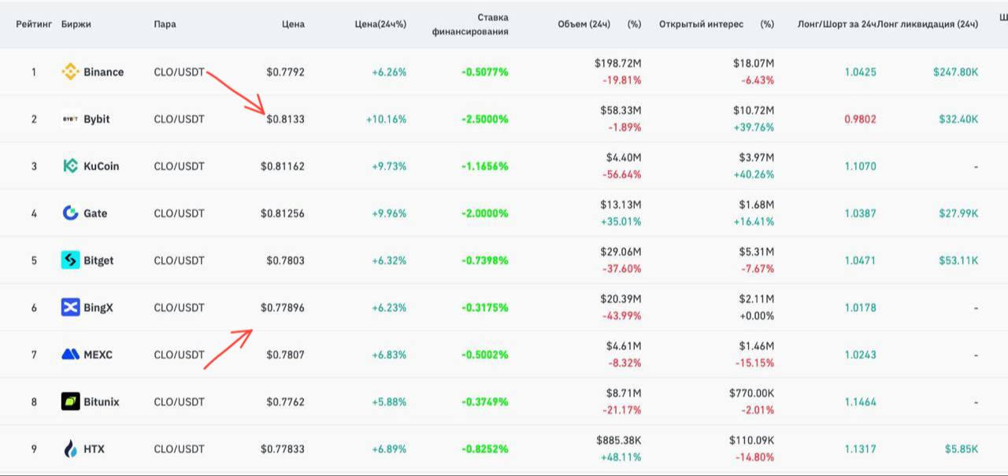Screen dimensions: 1008x476
Task: Click the BingX exchange logo icon
Action: (70, 308)
